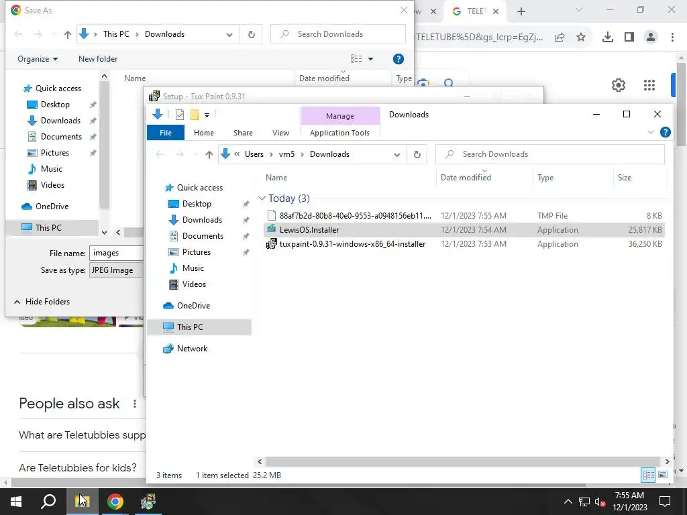Select This PC in Explorer navigation pane

tap(199, 327)
